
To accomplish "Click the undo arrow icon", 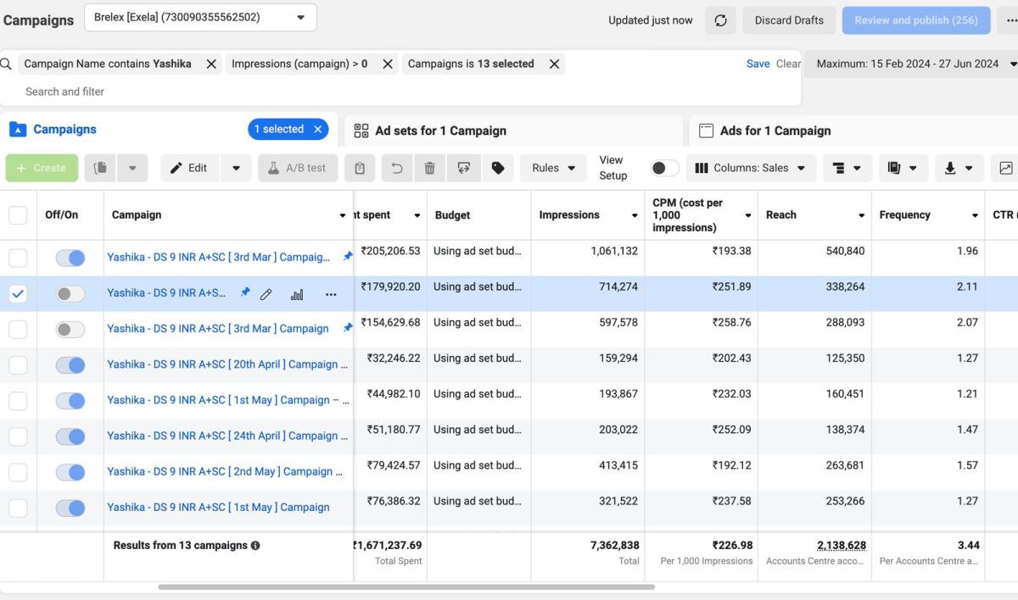I will tap(396, 168).
